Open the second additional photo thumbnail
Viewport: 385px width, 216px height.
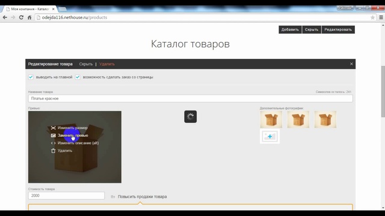[x=298, y=119]
